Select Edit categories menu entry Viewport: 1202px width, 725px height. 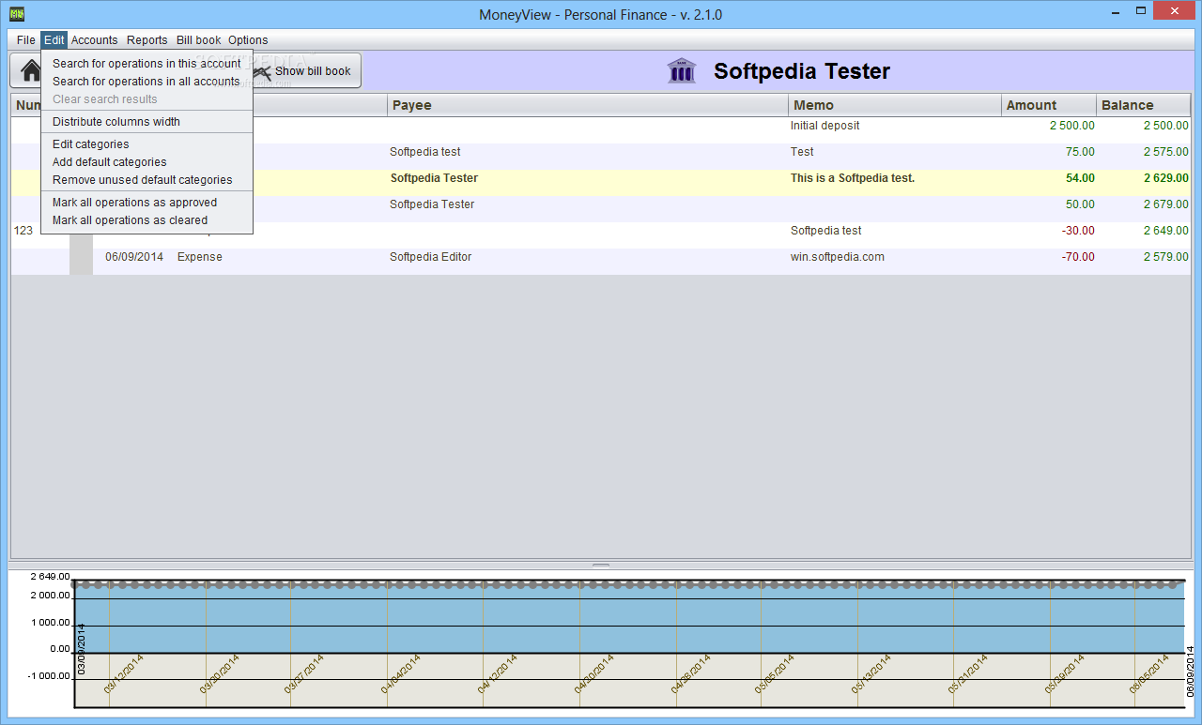click(x=146, y=144)
